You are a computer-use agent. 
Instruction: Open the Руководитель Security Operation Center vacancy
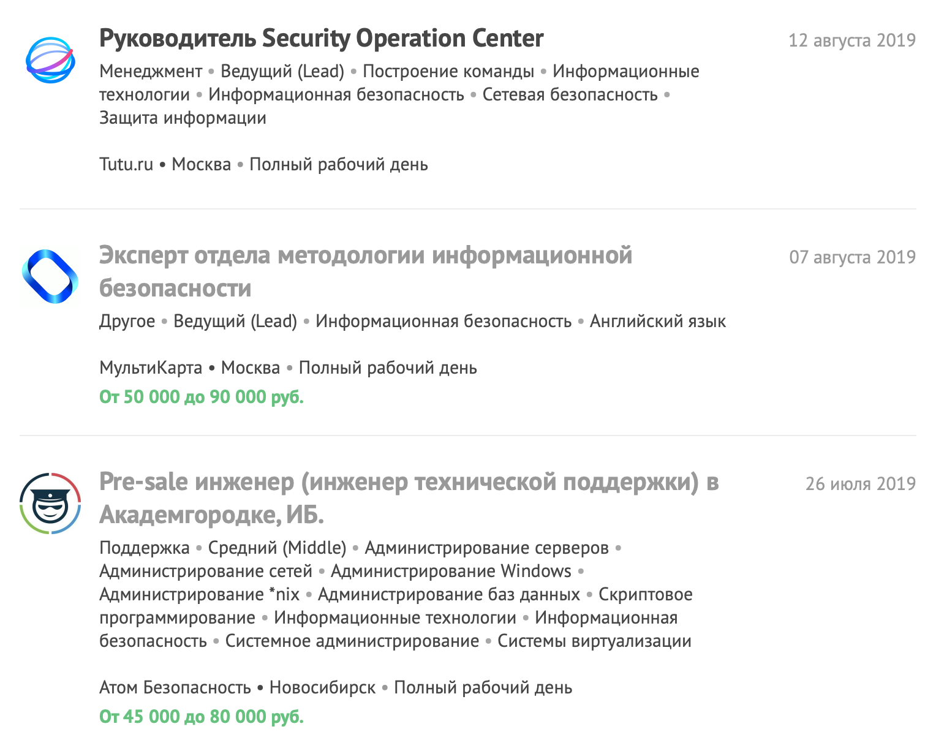(321, 39)
